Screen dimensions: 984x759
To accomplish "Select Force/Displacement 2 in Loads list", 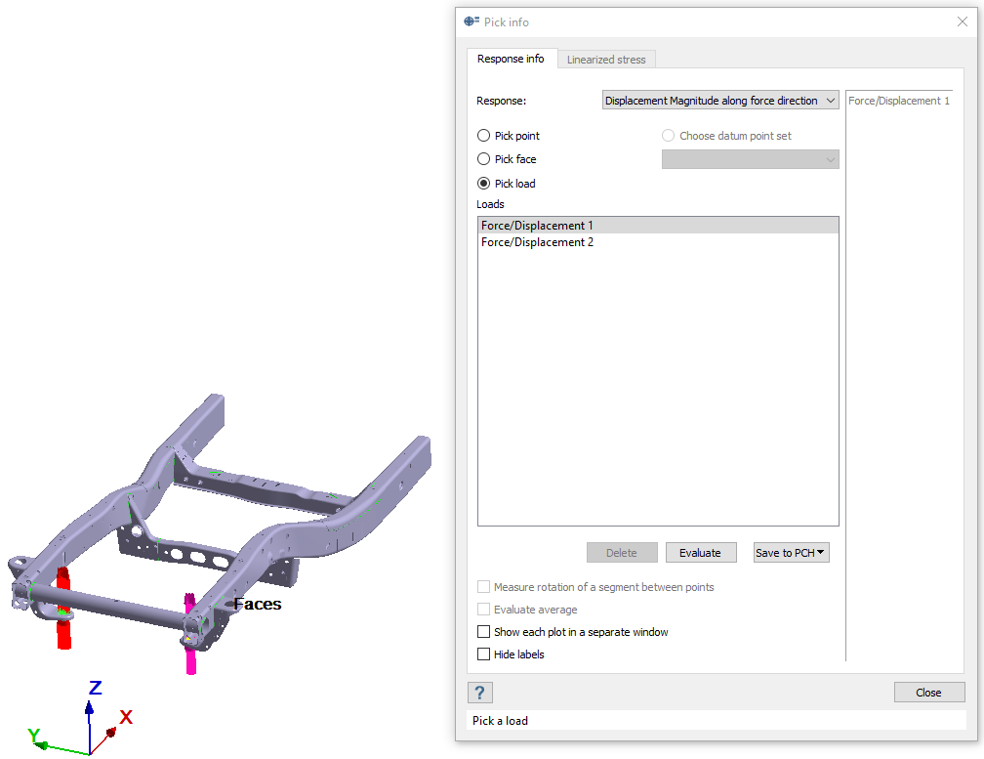I will pyautogui.click(x=537, y=242).
